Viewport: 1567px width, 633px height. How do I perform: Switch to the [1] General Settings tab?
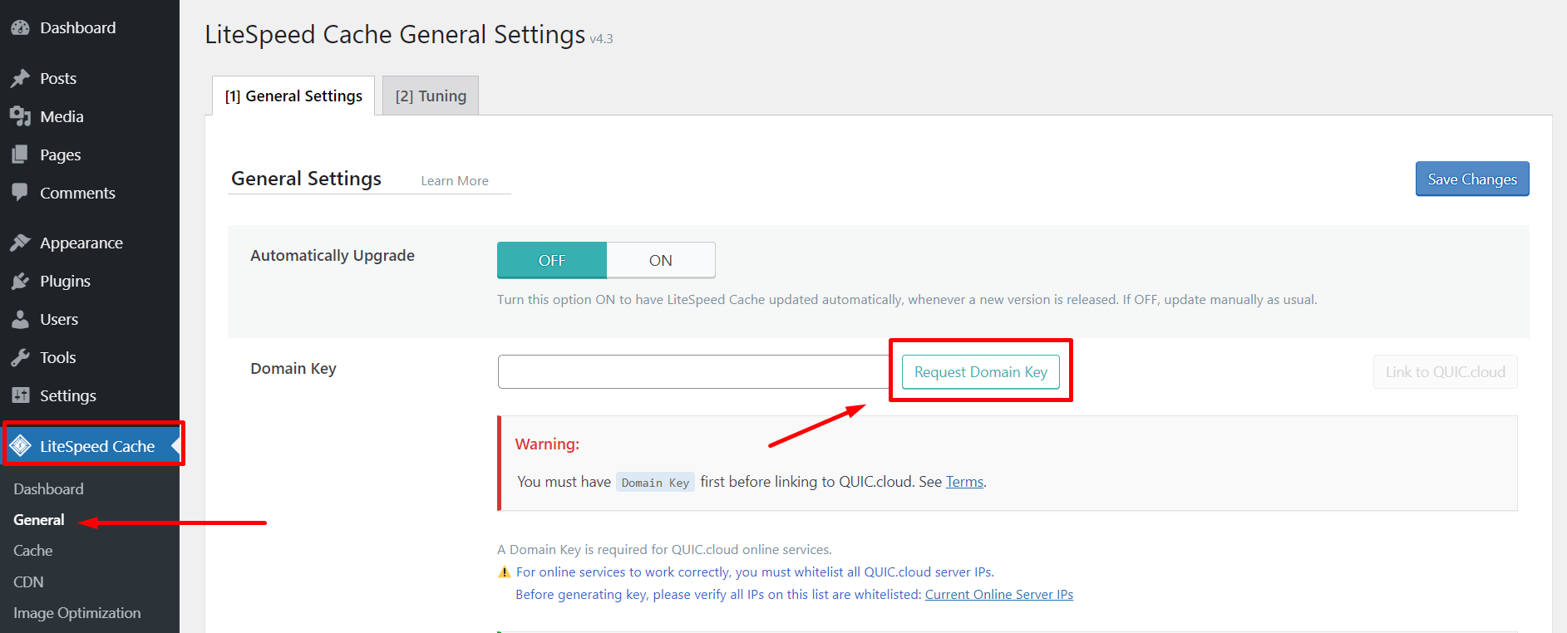[x=293, y=96]
